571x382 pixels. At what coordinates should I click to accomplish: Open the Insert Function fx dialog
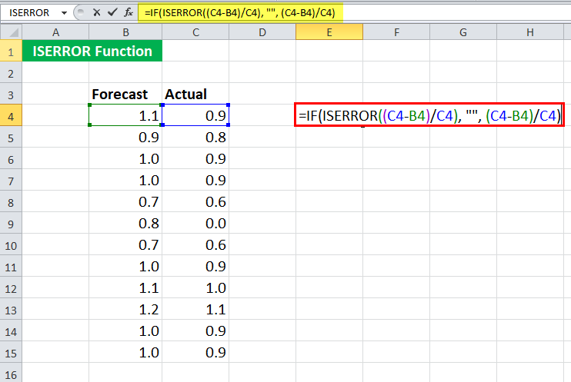pyautogui.click(x=129, y=13)
